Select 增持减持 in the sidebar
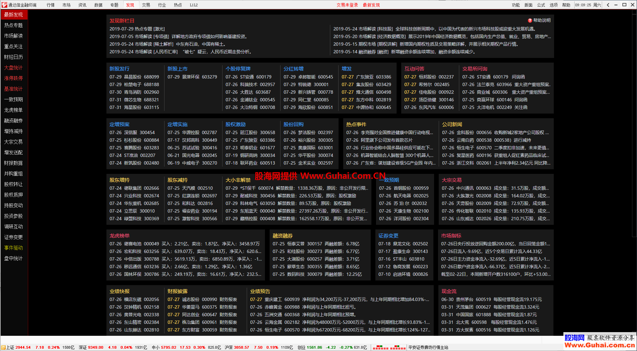Image resolution: width=637 pixels, height=351 pixels. [x=14, y=131]
